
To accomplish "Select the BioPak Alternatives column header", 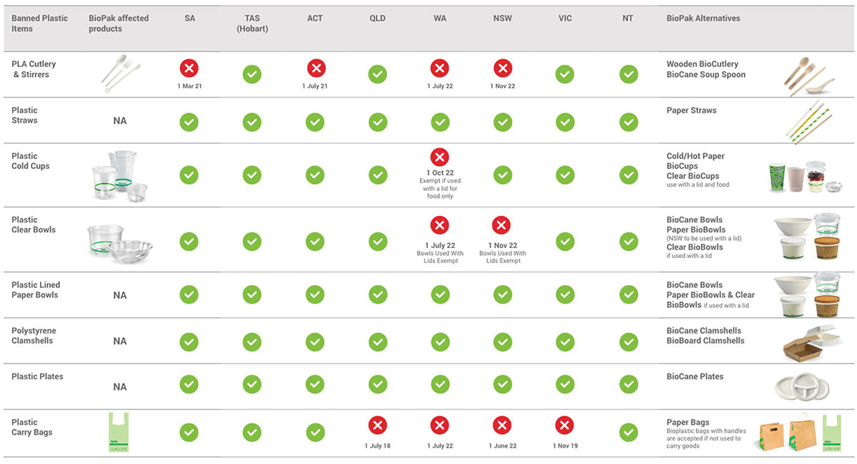I will [703, 19].
